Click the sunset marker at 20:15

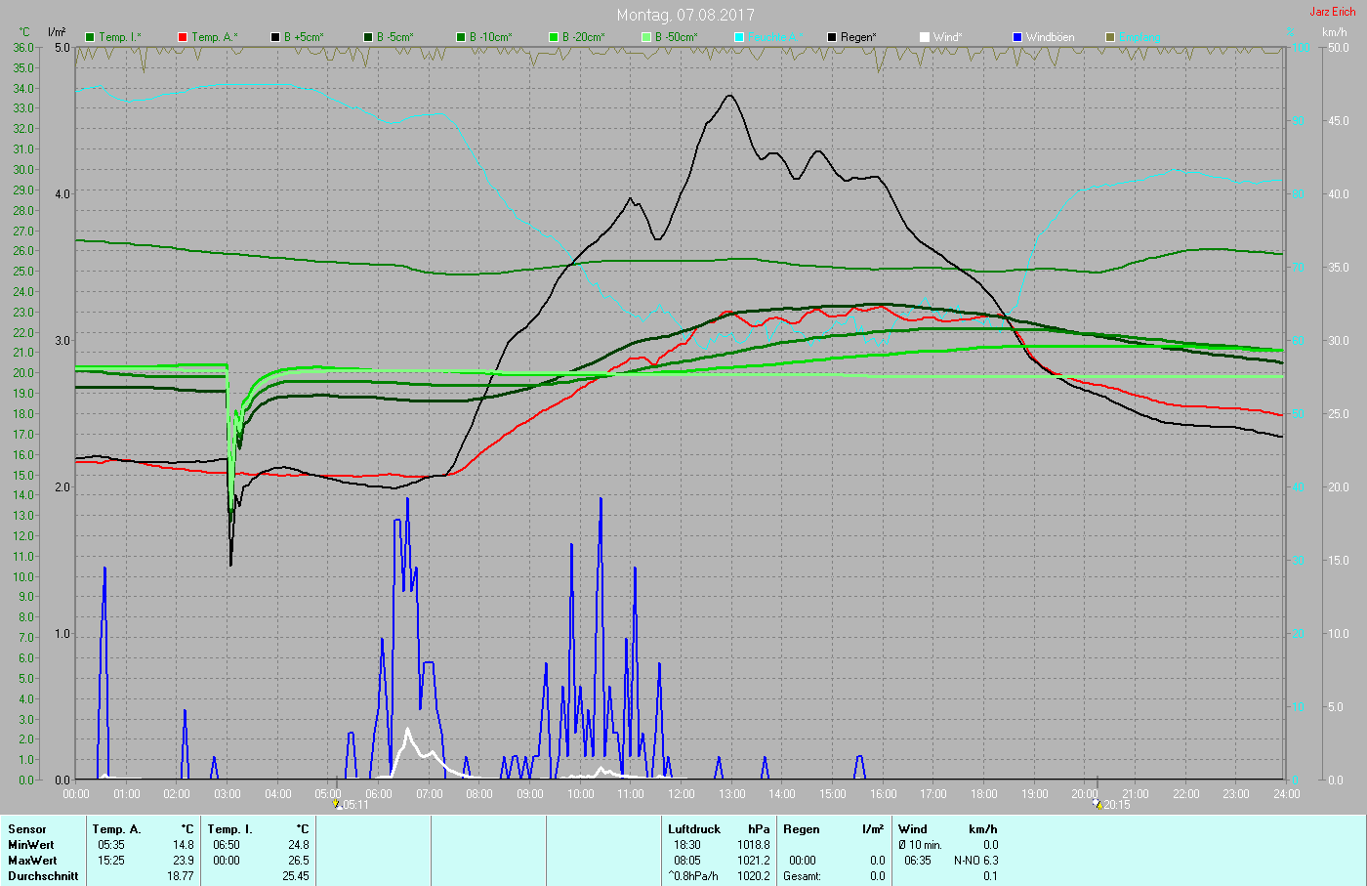1098,805
